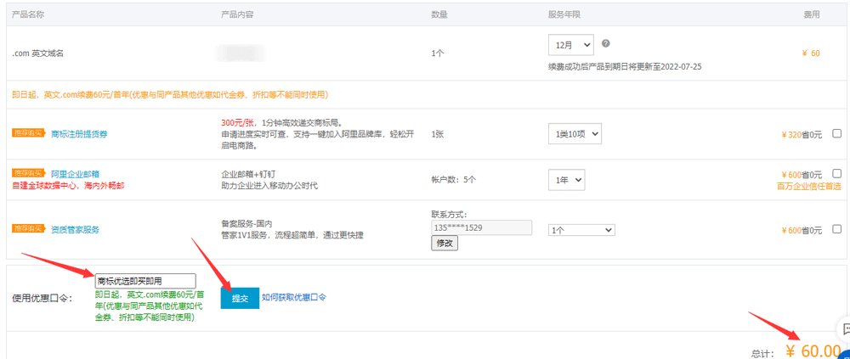Click 推荐购买 badge beside 商标注册提货券

tap(29, 133)
